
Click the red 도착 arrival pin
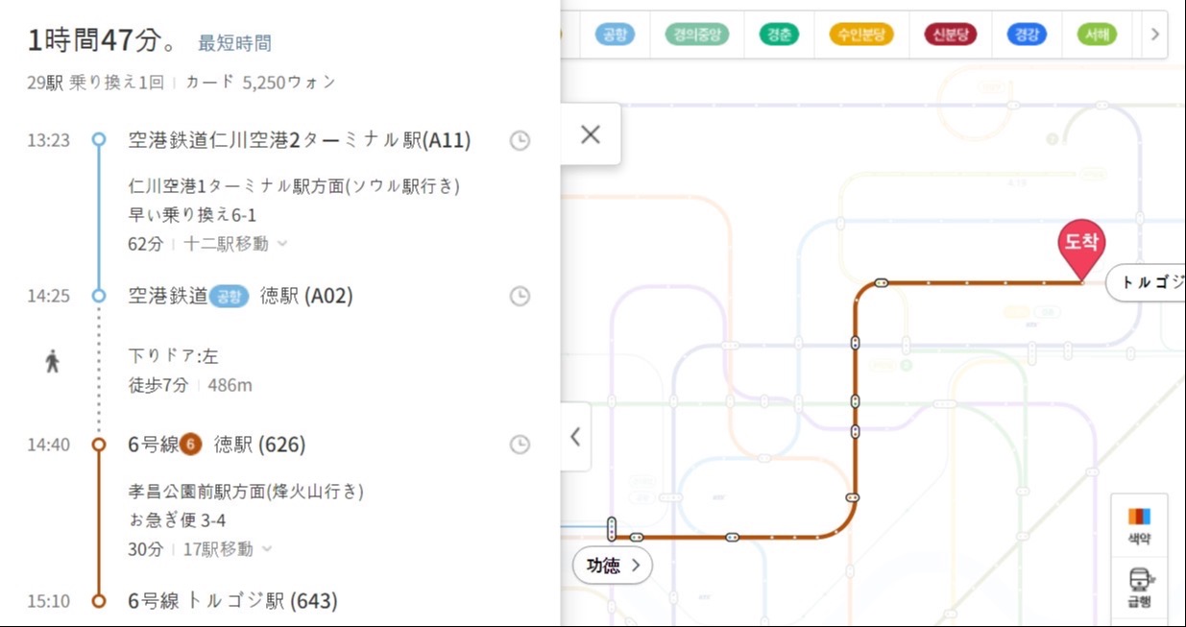tap(1081, 246)
